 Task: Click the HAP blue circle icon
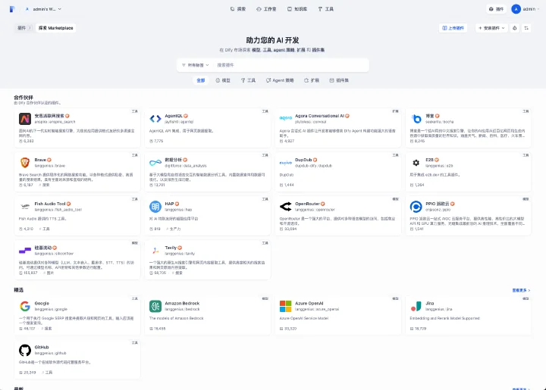pos(155,207)
